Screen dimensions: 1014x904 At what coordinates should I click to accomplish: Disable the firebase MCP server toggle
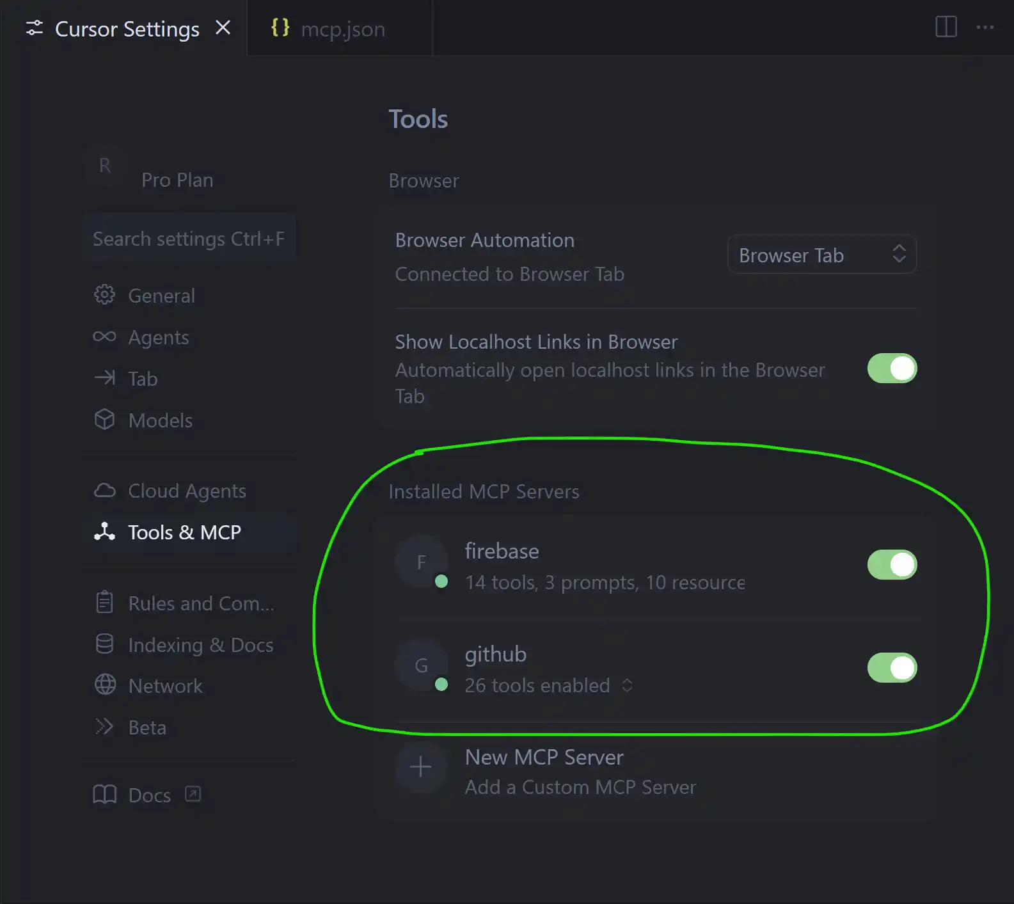pos(892,565)
